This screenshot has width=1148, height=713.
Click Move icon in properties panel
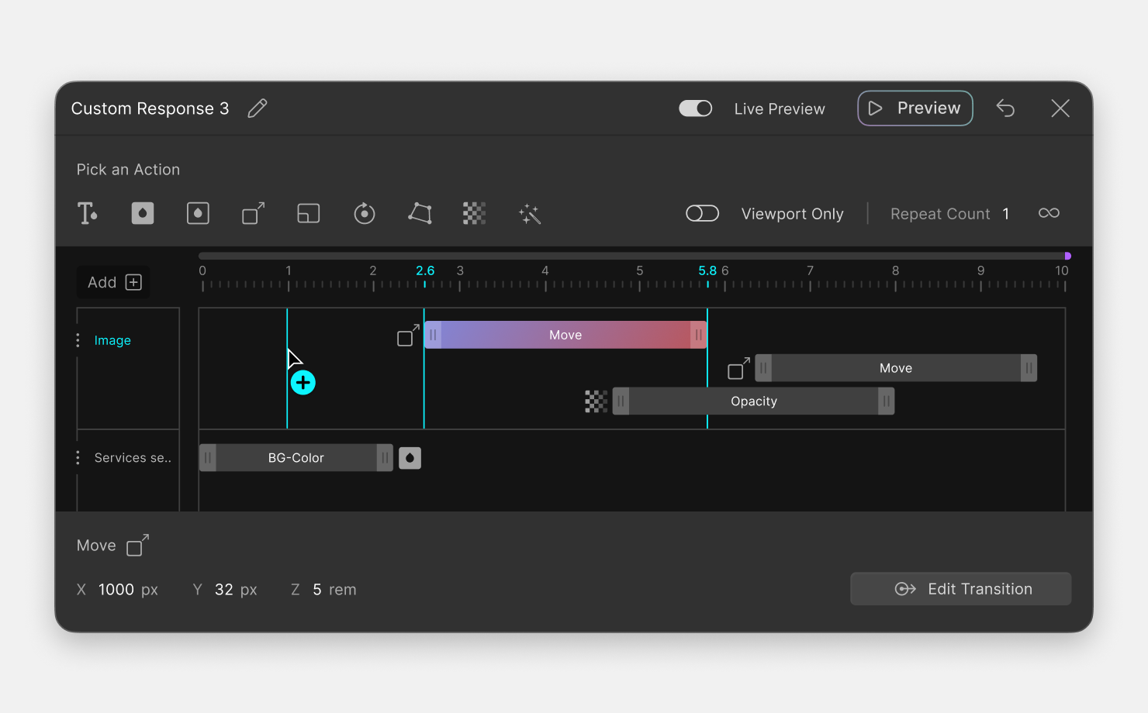[x=138, y=546]
